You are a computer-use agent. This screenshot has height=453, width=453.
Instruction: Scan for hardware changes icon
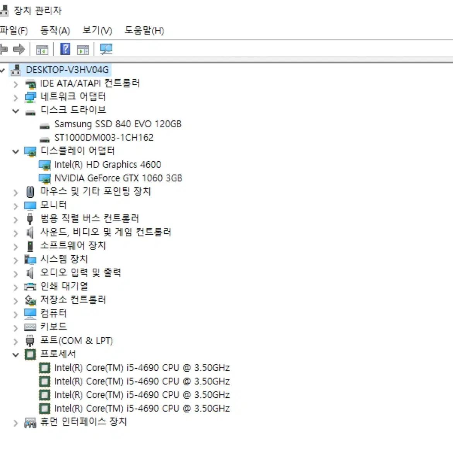[x=106, y=50]
